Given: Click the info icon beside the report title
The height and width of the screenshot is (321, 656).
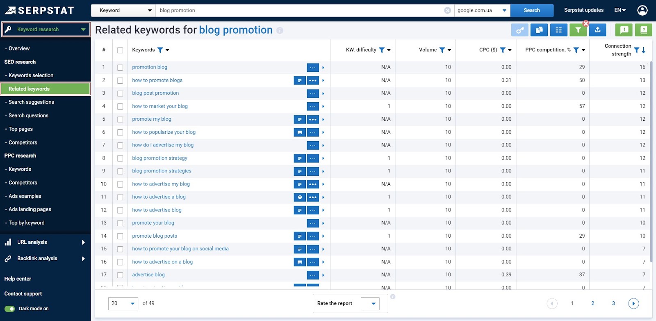Looking at the screenshot, I should click(x=280, y=30).
